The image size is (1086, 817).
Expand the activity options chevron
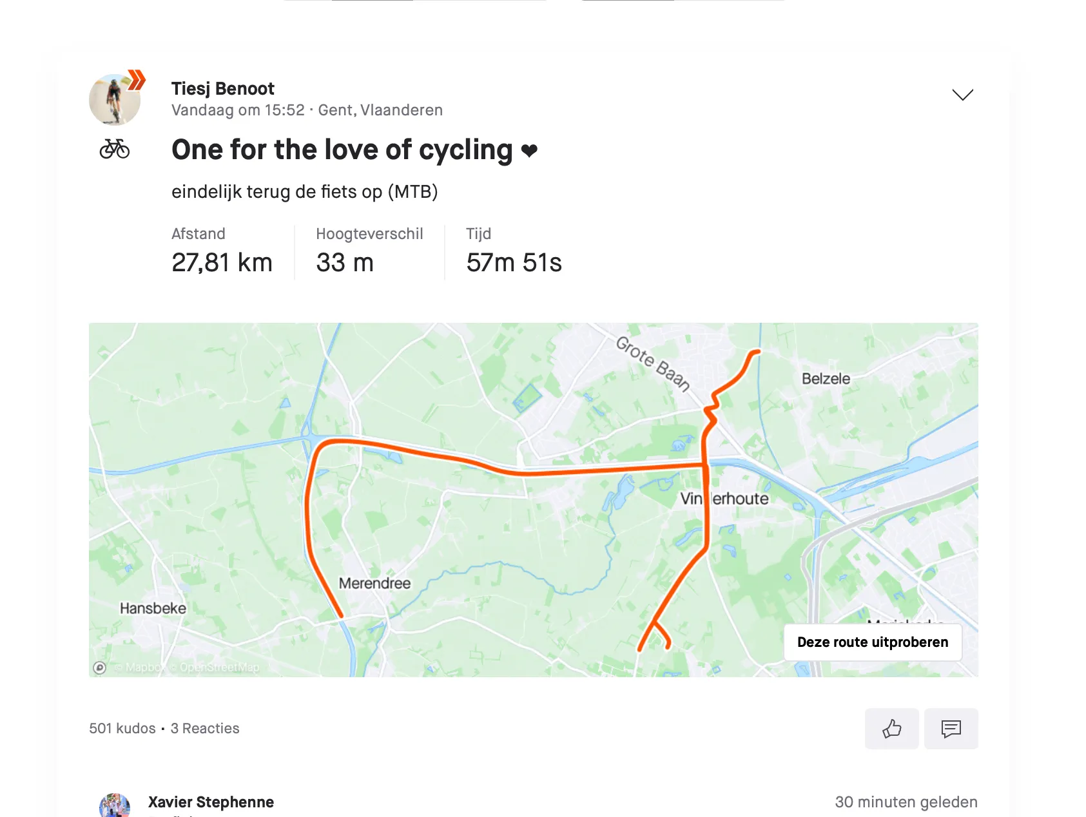[962, 95]
